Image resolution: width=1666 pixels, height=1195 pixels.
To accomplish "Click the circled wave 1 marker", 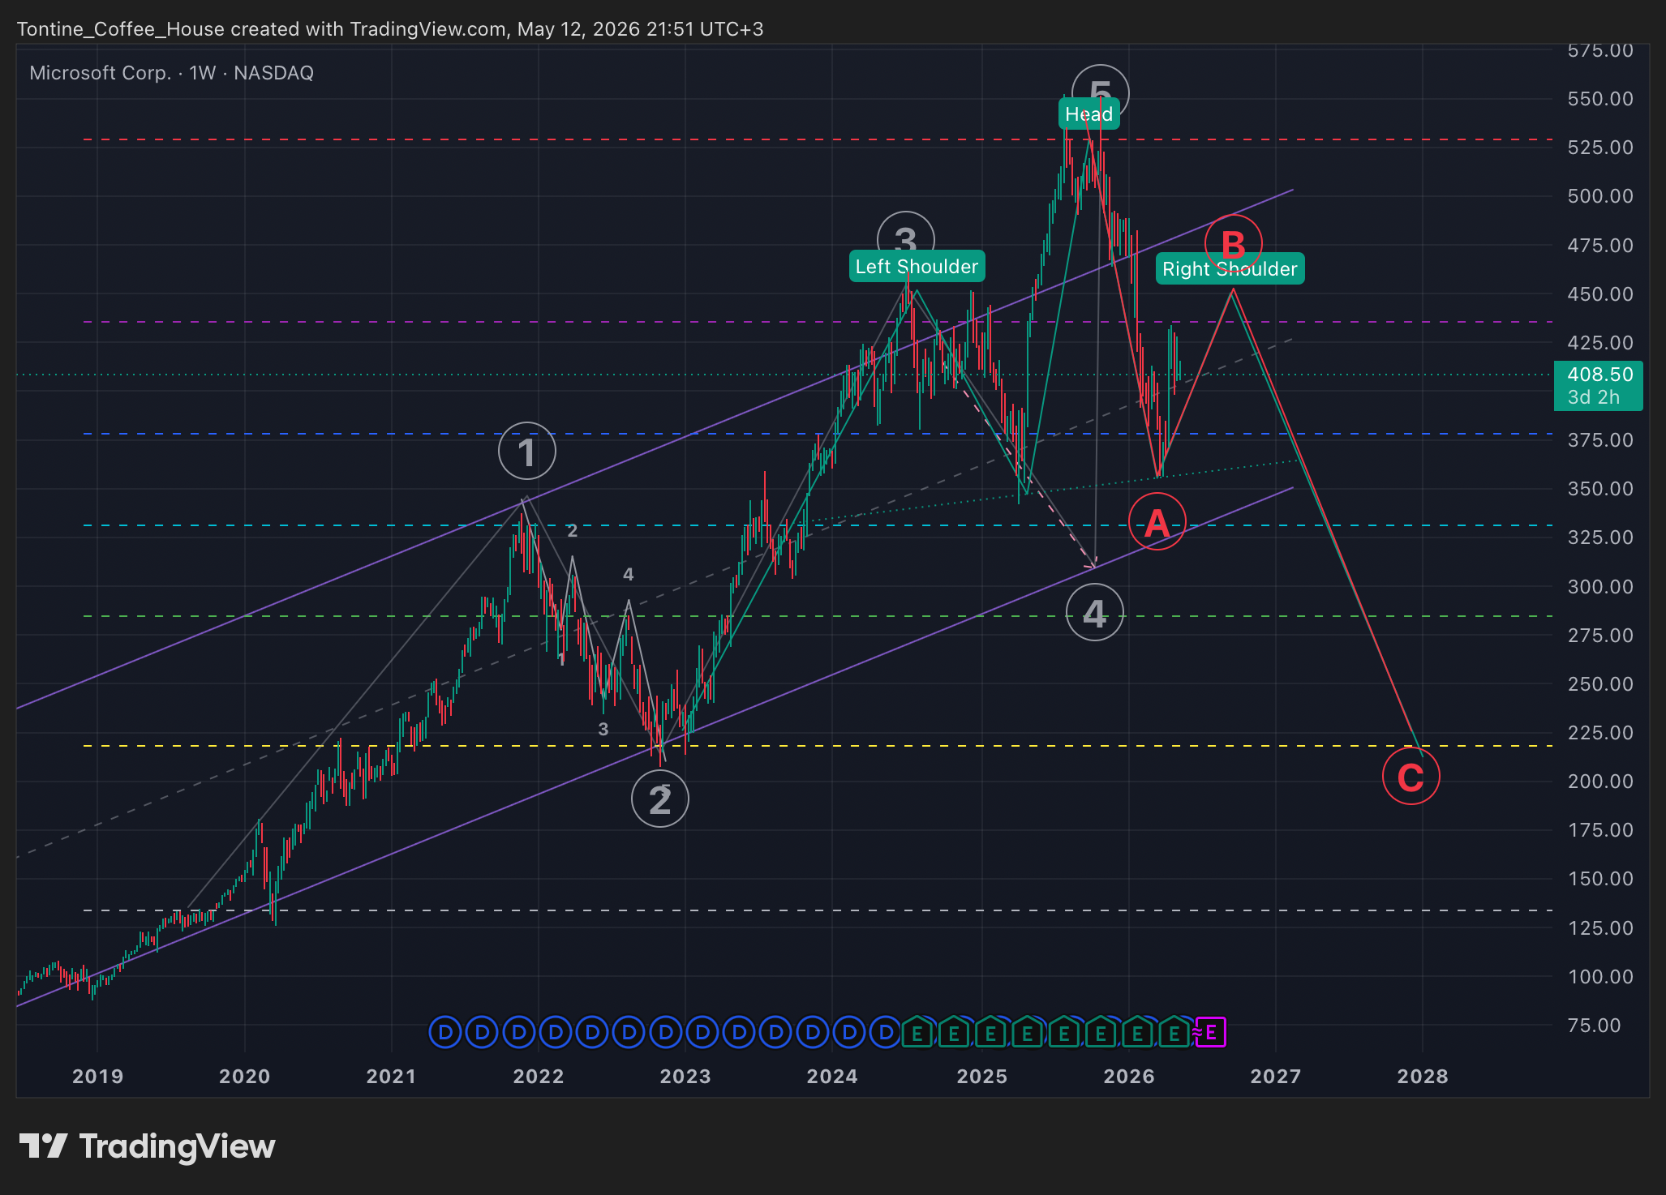I will click(x=527, y=452).
